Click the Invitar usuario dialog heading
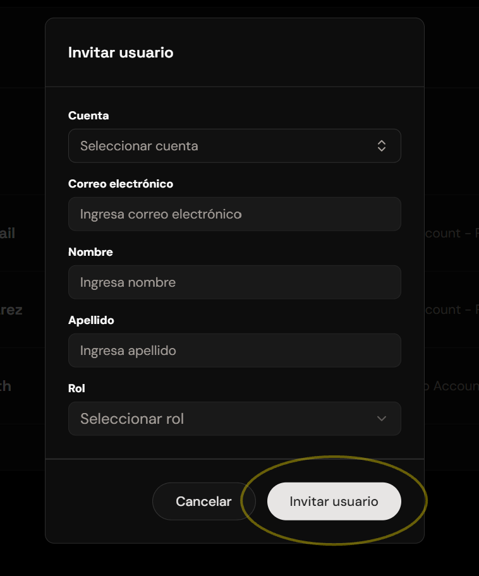The width and height of the screenshot is (479, 576). (x=121, y=52)
